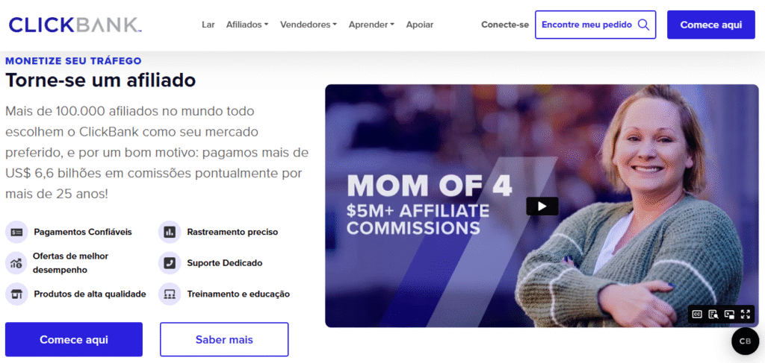765x363 pixels.
Task: Click the Conecte-se login link
Action: click(x=505, y=25)
